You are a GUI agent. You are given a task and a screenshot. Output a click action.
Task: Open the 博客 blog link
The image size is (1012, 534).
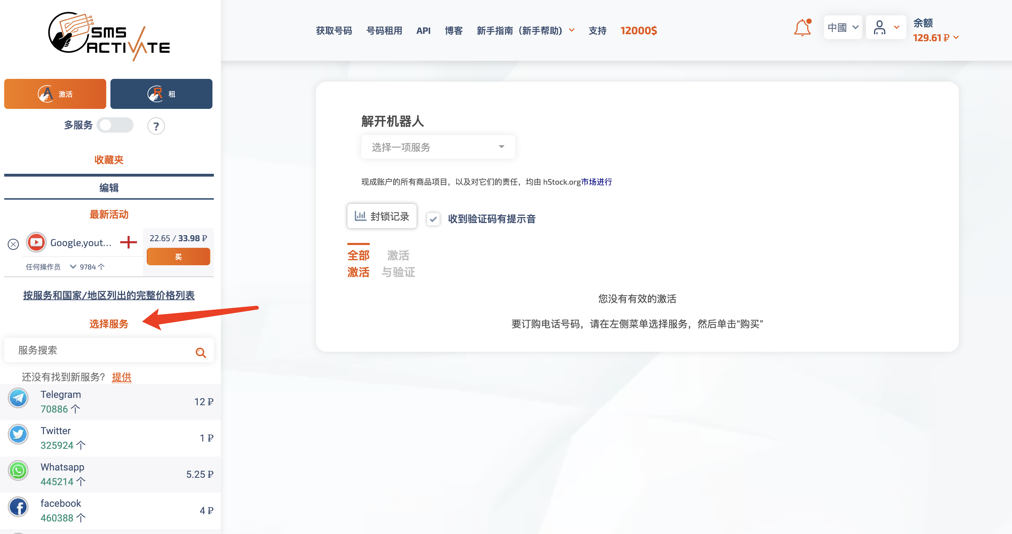pos(453,31)
